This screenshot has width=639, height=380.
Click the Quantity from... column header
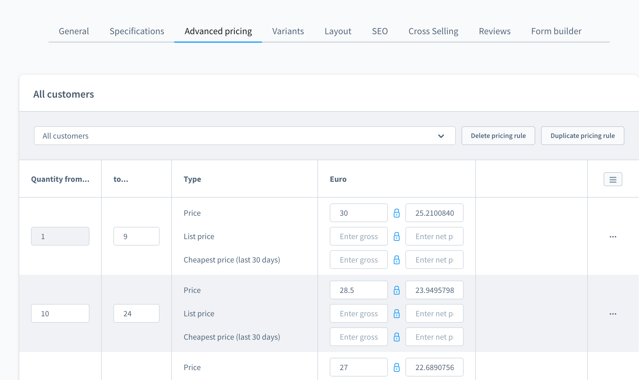60,179
